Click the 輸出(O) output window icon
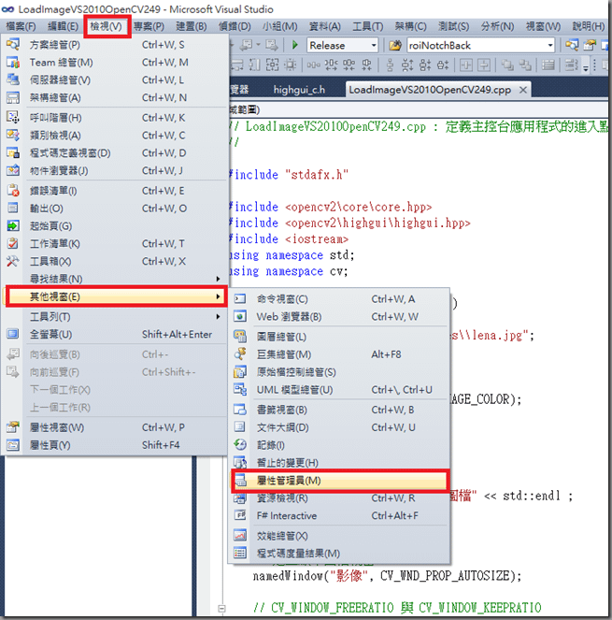The height and width of the screenshot is (620, 612). pyautogui.click(x=13, y=208)
